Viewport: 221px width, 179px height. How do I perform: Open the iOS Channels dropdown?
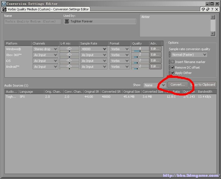click(x=45, y=61)
